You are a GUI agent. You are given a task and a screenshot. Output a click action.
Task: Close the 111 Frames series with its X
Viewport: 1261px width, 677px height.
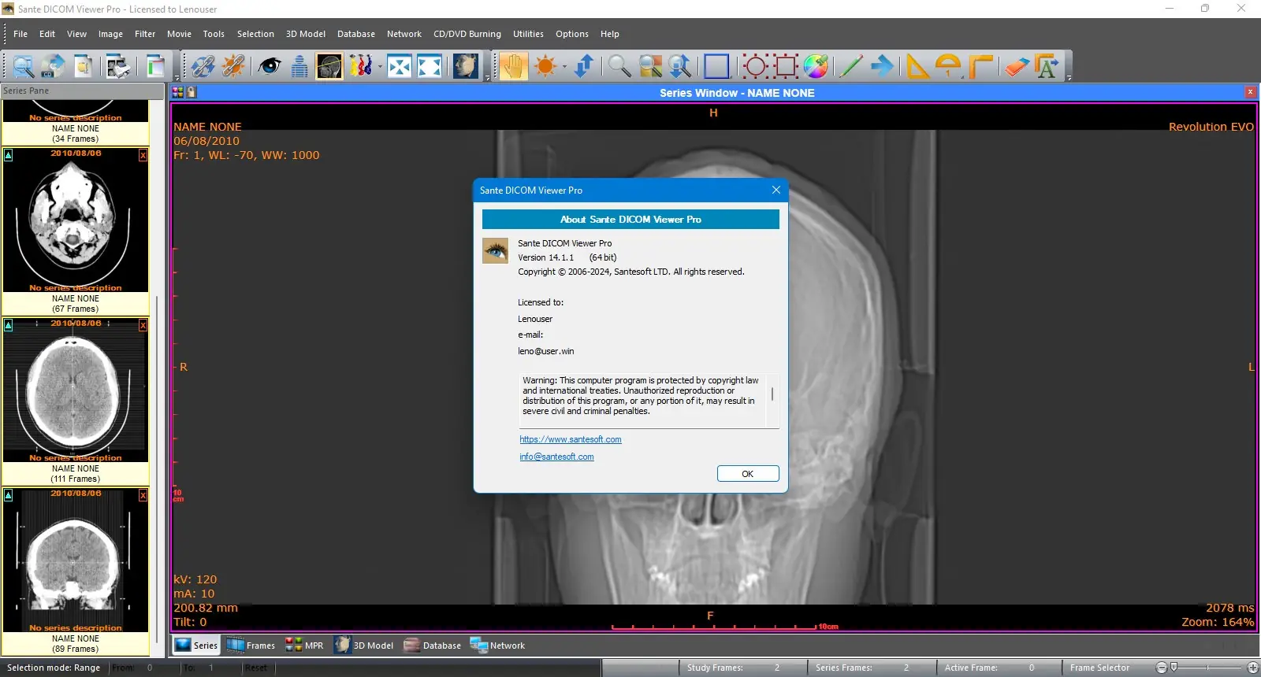coord(143,325)
